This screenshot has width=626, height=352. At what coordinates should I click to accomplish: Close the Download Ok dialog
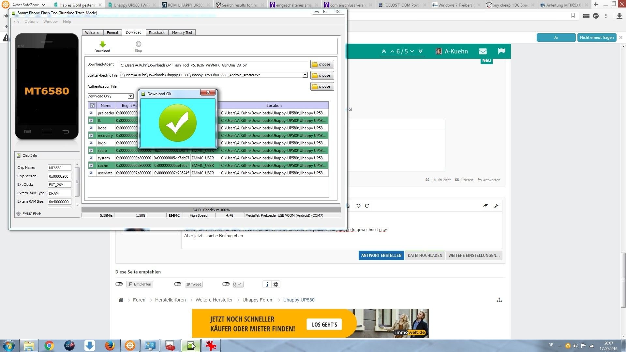(208, 93)
